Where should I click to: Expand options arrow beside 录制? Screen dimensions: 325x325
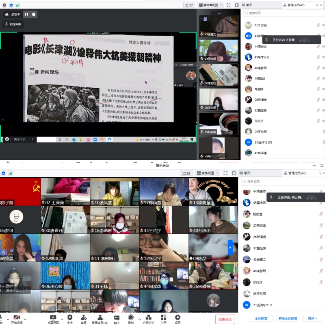[x=139, y=319]
